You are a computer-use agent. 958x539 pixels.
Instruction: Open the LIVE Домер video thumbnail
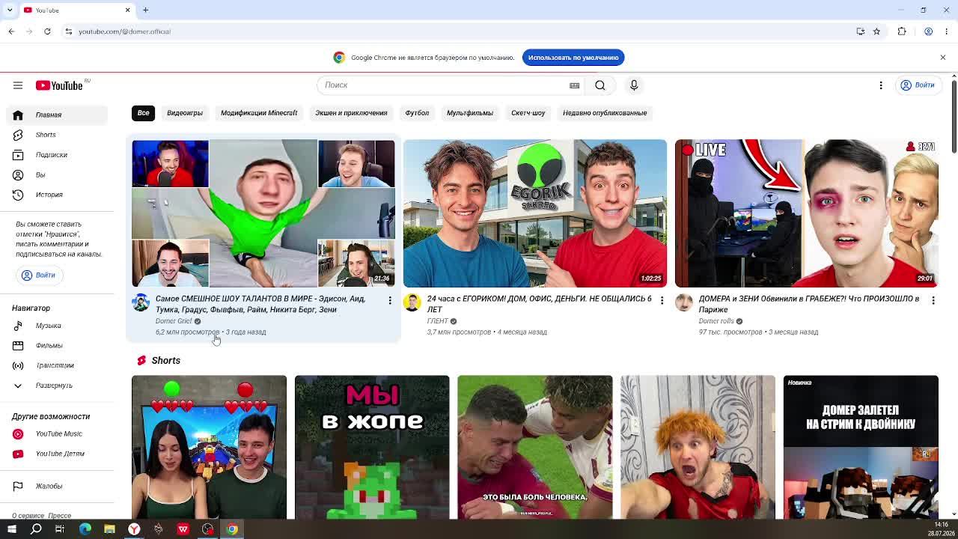(x=807, y=213)
